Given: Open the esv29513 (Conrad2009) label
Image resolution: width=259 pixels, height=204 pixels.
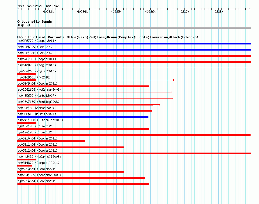Looking at the screenshot, I should (36, 108).
